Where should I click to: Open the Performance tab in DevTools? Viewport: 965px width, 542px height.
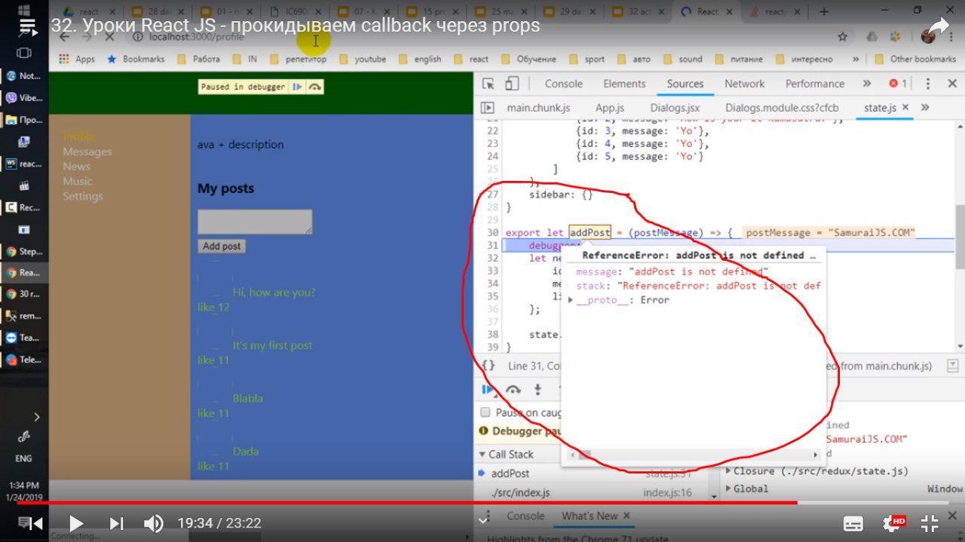[x=814, y=84]
